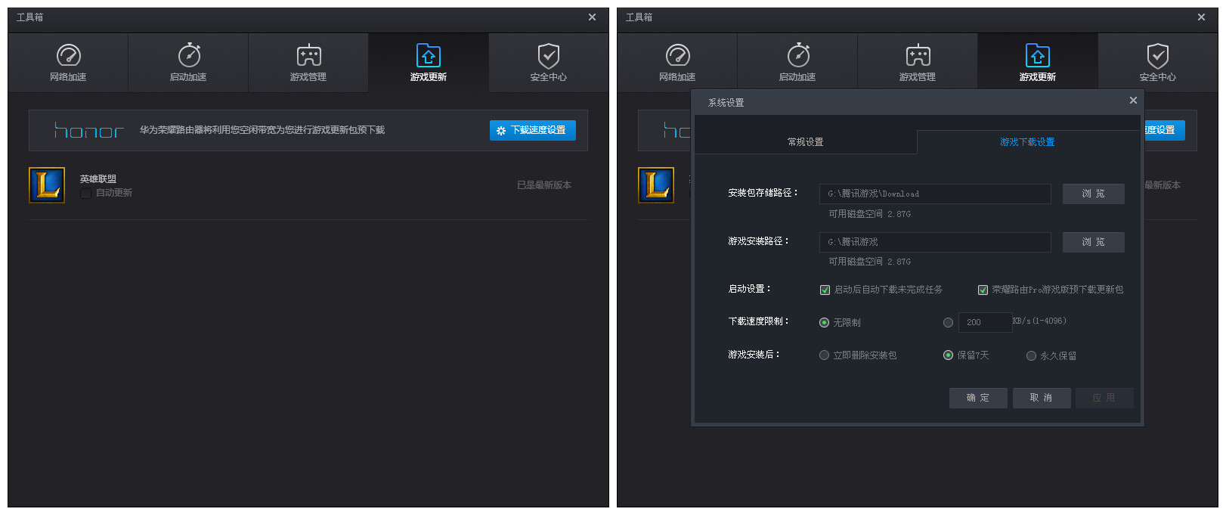Click 系统设置 dialog title text

(726, 103)
